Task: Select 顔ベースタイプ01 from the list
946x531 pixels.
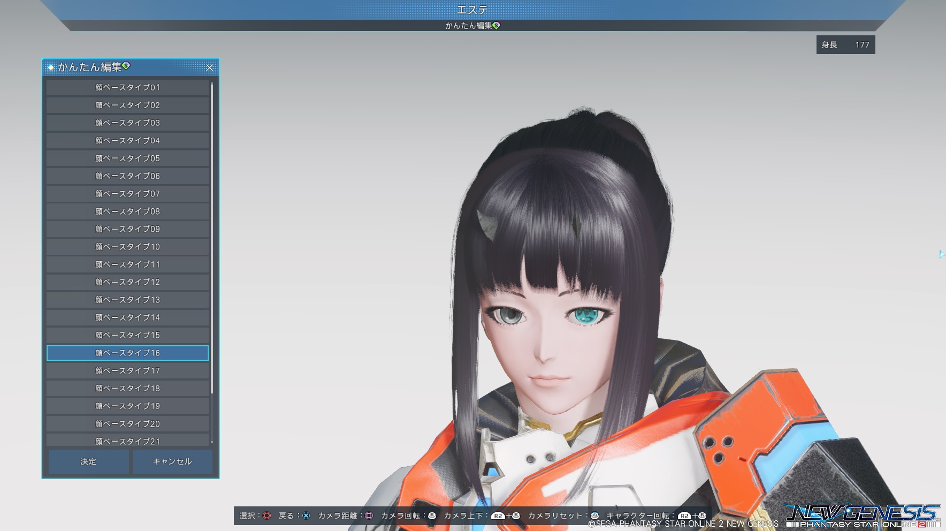Action: [x=127, y=87]
